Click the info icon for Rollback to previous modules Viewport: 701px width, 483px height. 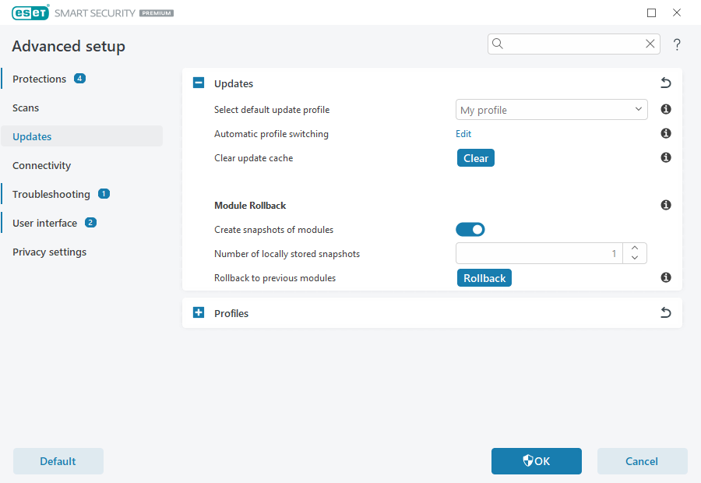[x=666, y=277]
